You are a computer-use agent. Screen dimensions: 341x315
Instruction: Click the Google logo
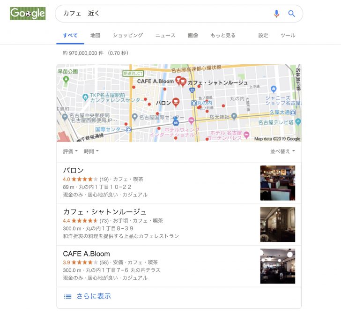coord(28,14)
